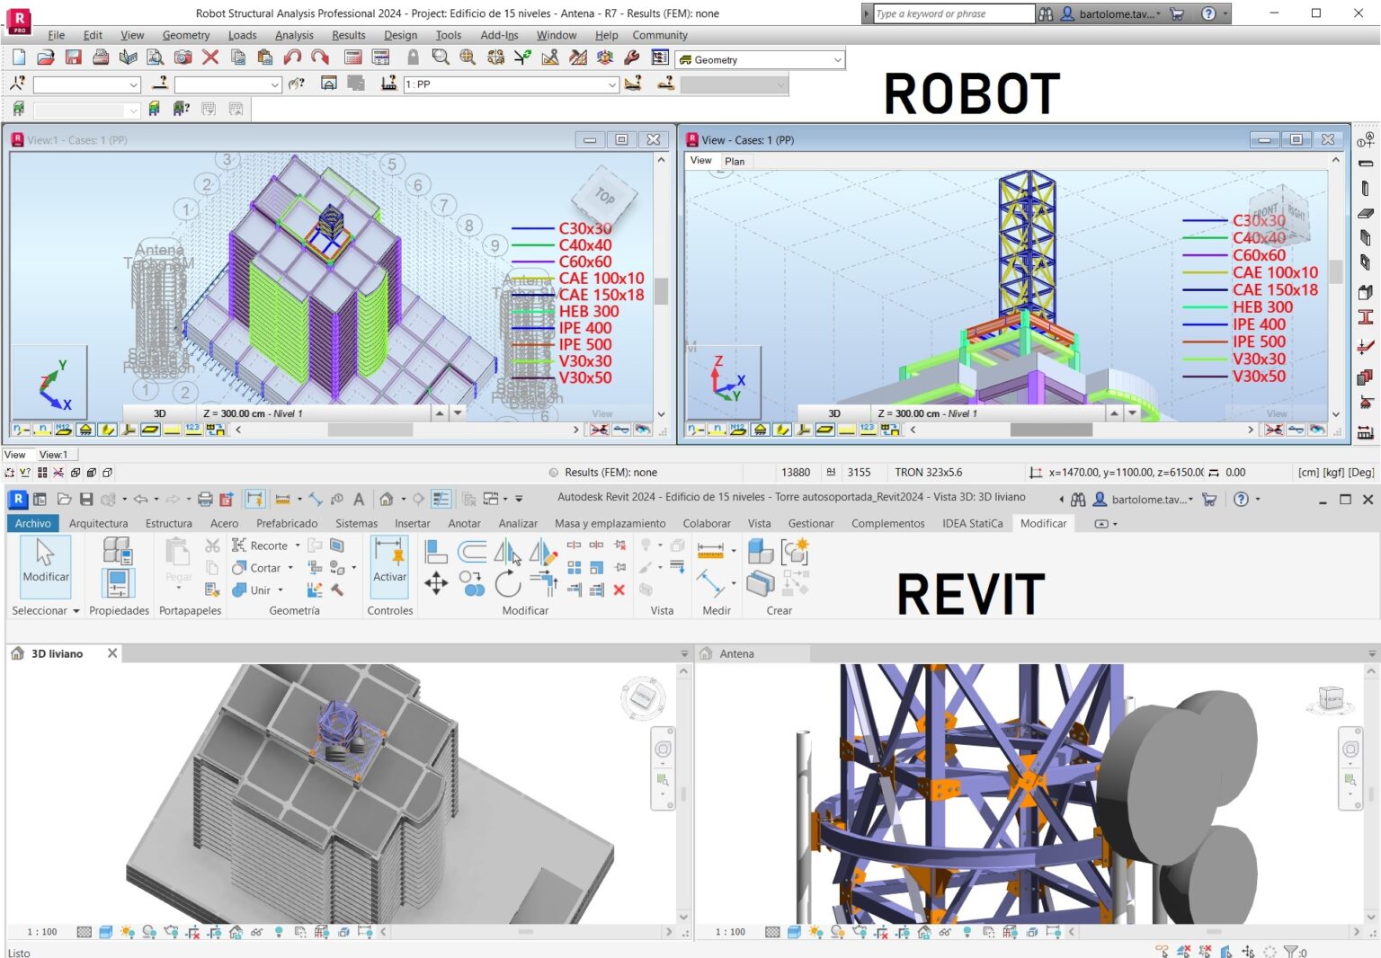This screenshot has width=1381, height=958.
Task: Switch to the Analizar ribbon tab in Revit
Action: click(x=518, y=523)
